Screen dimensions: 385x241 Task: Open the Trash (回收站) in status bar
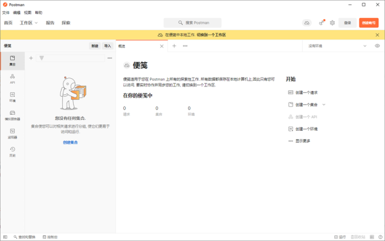[358, 237]
